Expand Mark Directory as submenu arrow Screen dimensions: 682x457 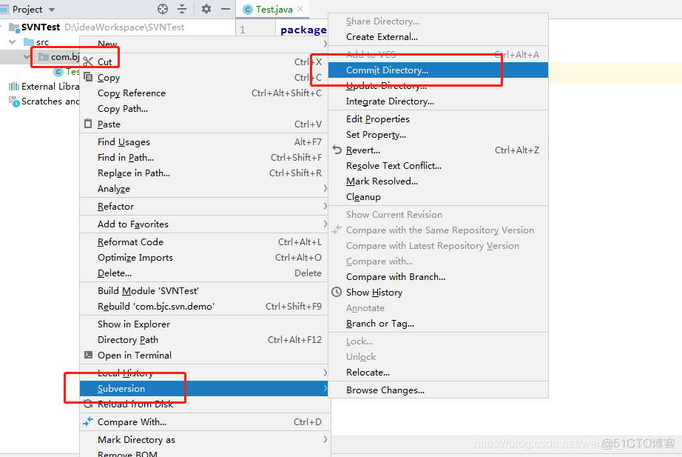(x=325, y=439)
